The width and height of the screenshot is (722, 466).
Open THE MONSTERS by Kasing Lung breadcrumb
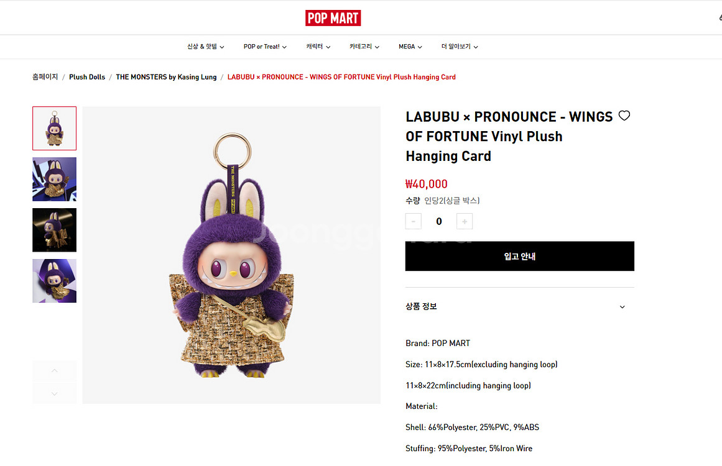point(166,77)
